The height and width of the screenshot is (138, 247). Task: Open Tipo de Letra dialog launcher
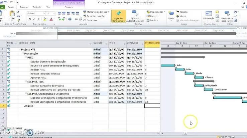[x=54, y=24]
